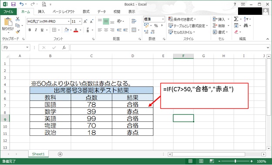Click the Decrease Indent icon
This screenshot has height=165, width=272.
(x=119, y=30)
